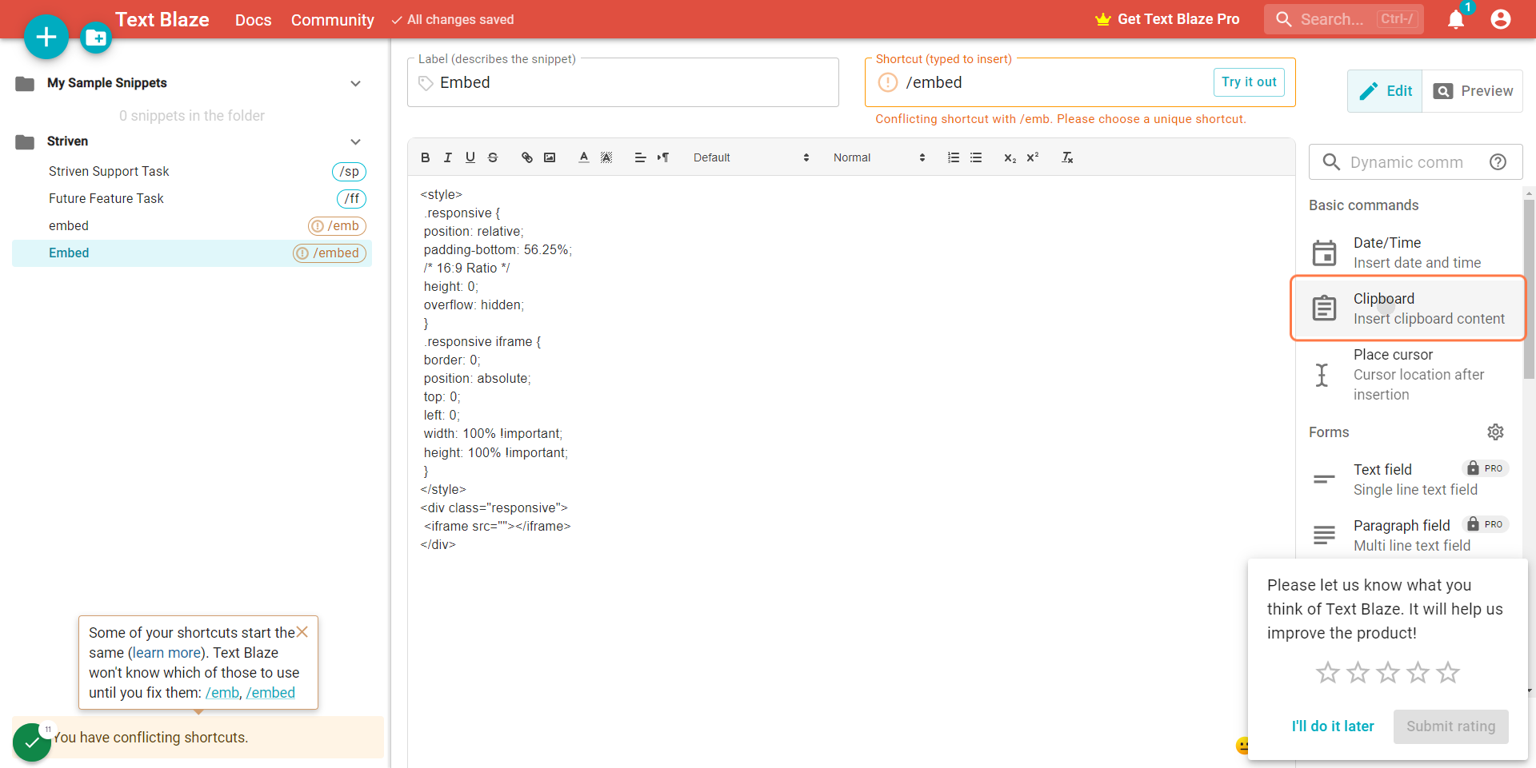This screenshot has height=768, width=1536.
Task: Select the Striven Support Task snippet
Action: pos(192,172)
